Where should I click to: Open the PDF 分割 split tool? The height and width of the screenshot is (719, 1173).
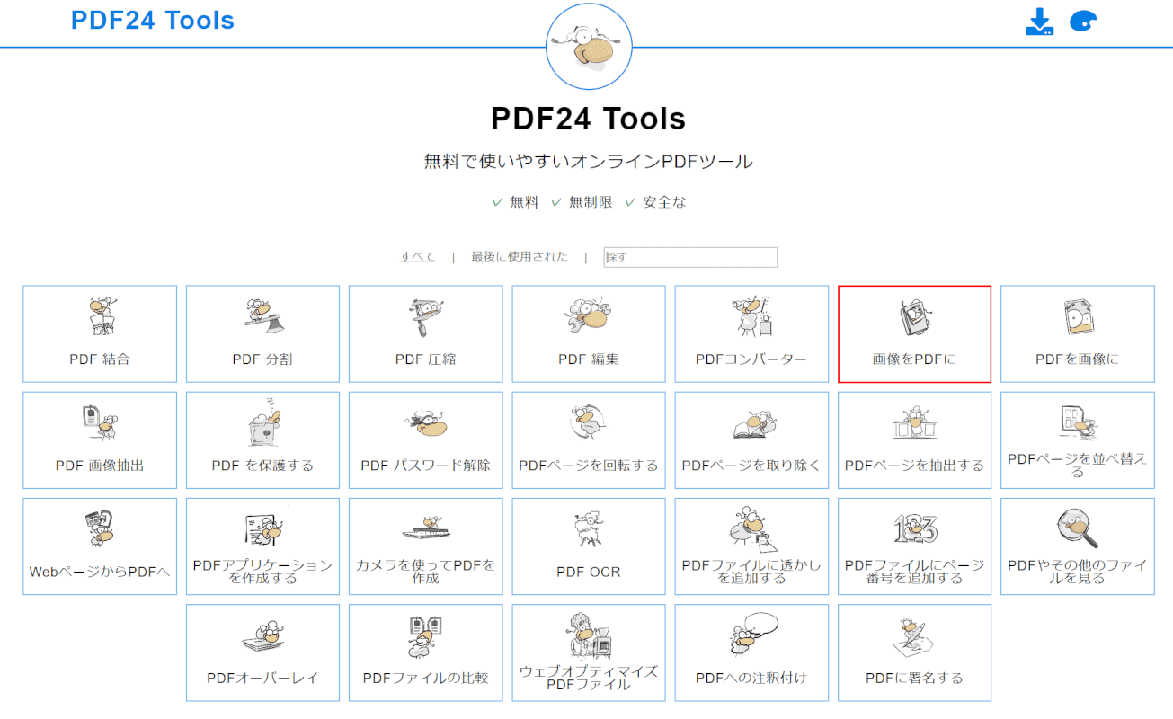pos(262,334)
